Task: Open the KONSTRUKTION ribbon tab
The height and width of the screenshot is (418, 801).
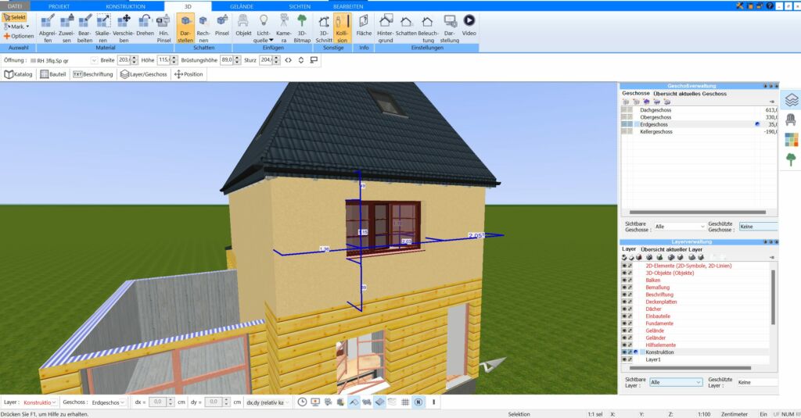Action: (x=125, y=5)
